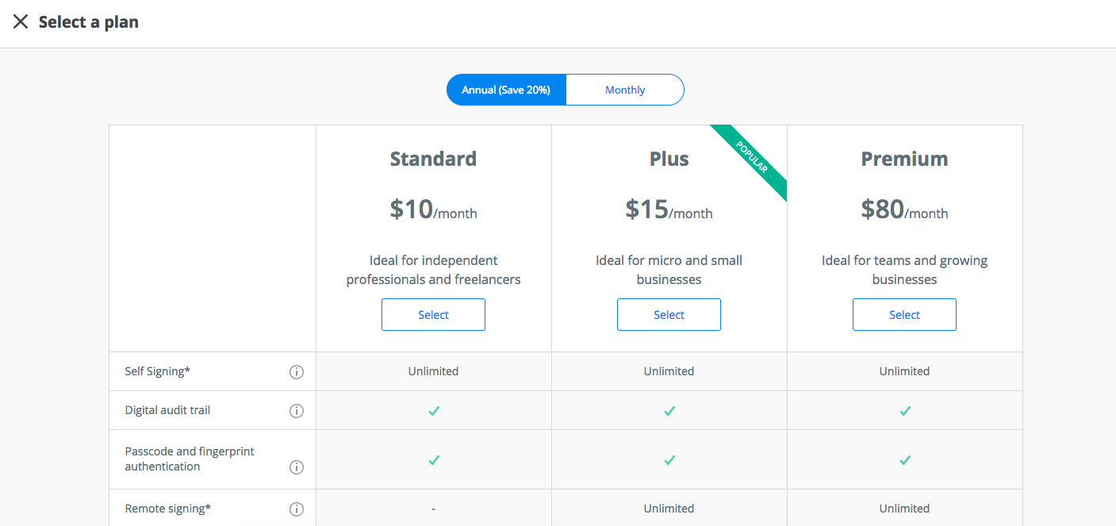
Task: Click Remote signing Unlimited under Plus
Action: [669, 509]
